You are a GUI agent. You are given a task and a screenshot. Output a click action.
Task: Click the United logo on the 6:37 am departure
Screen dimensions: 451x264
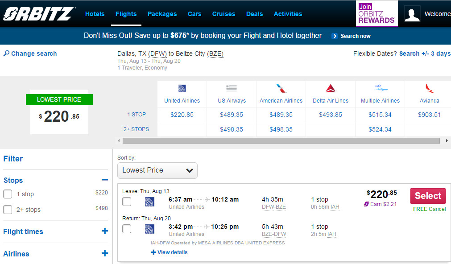(149, 202)
